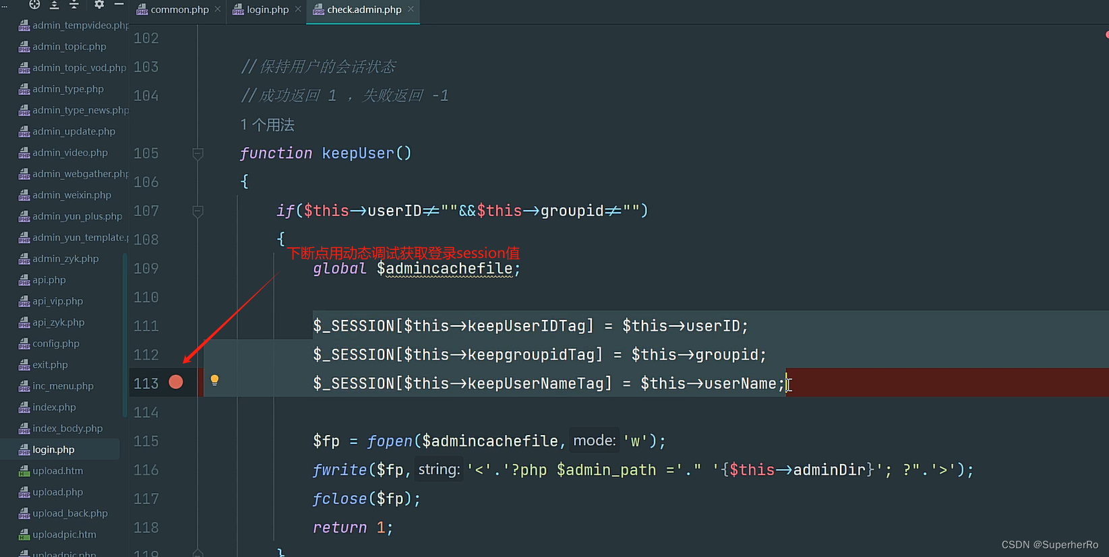The height and width of the screenshot is (557, 1109).
Task: Click gutter line number 111
Action: pos(146,326)
